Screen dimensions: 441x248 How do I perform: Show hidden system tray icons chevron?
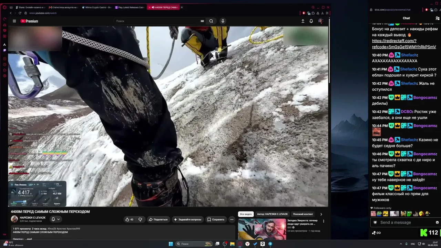click(401, 244)
